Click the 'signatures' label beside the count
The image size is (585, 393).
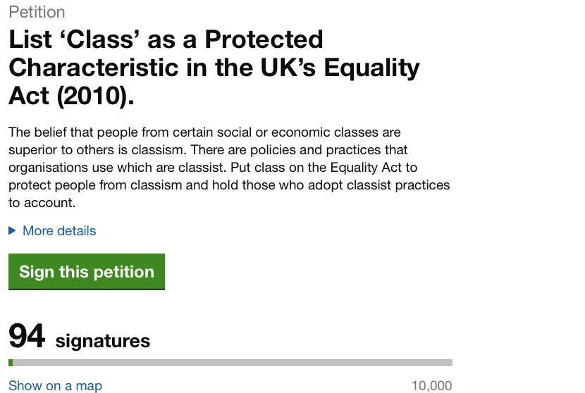pyautogui.click(x=103, y=342)
